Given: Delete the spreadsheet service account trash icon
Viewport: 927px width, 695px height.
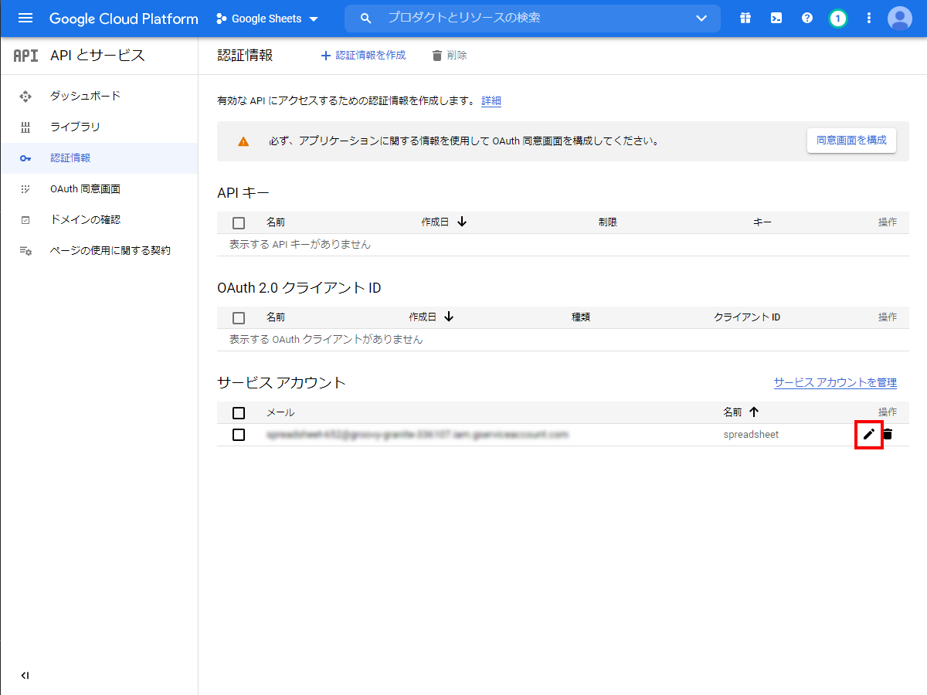Looking at the screenshot, I should pos(888,435).
